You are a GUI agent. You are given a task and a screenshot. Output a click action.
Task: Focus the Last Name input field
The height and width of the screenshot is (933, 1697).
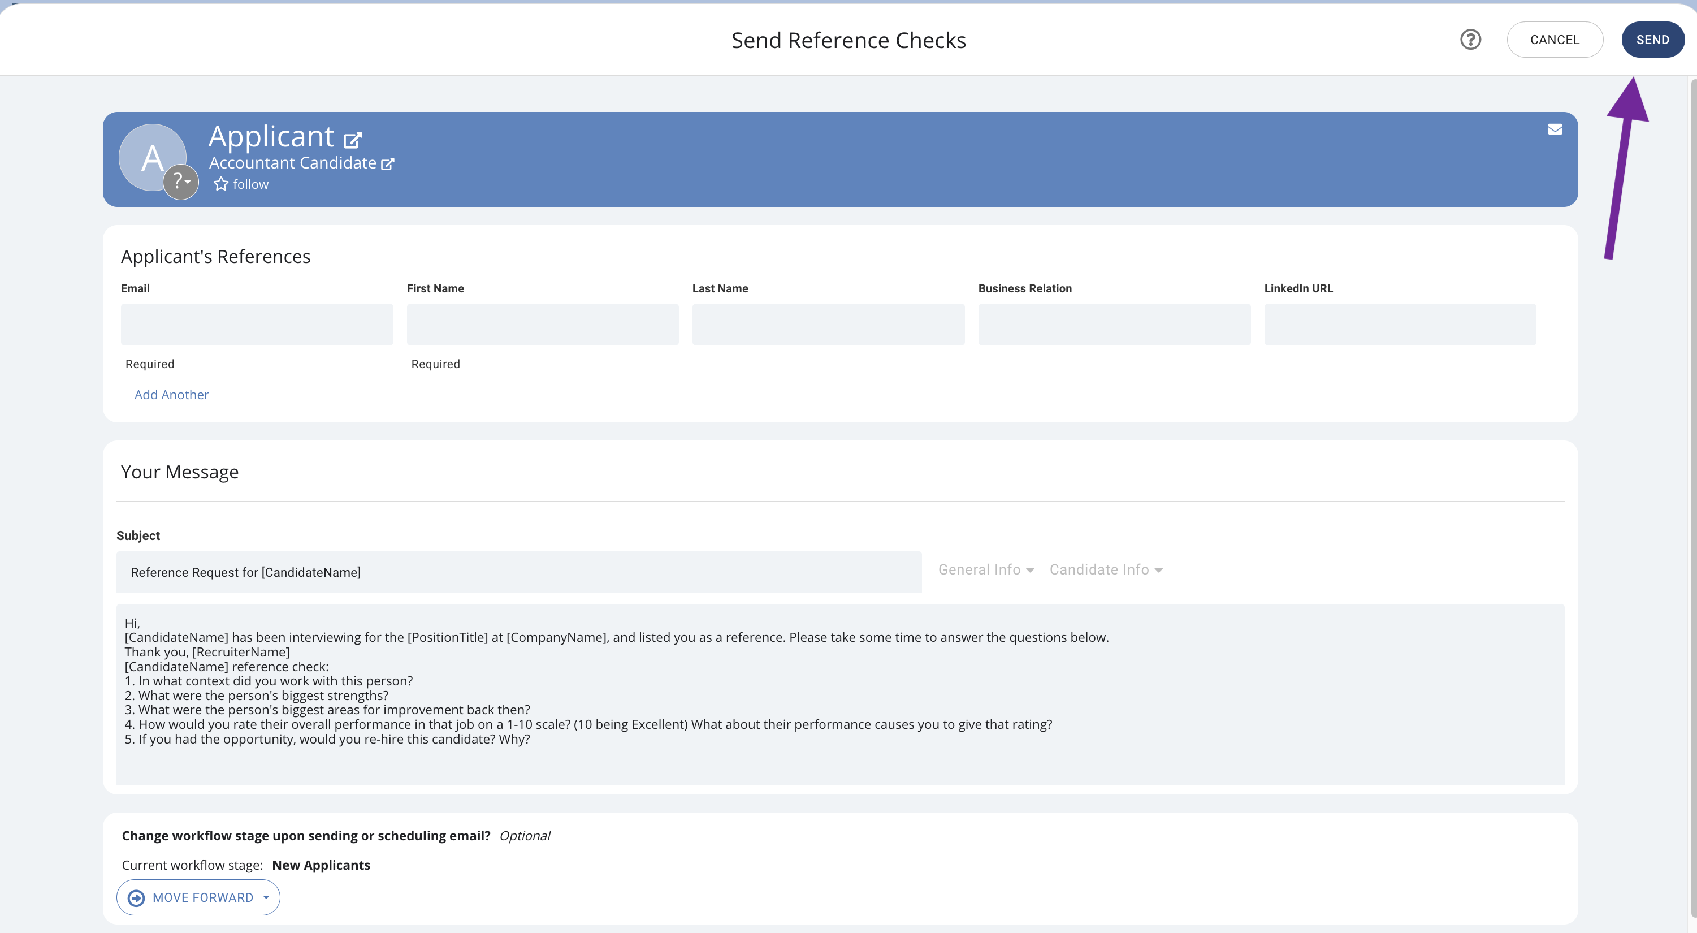click(x=828, y=324)
